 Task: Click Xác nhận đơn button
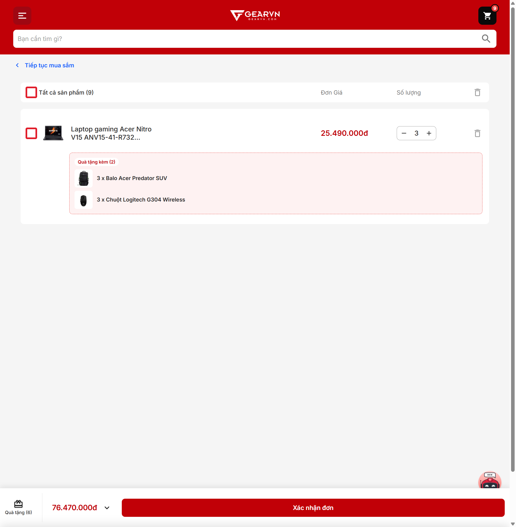click(x=313, y=508)
